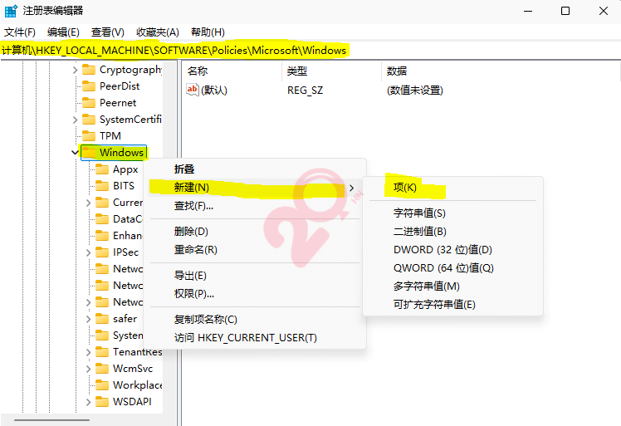Image resolution: width=621 pixels, height=426 pixels.
Task: Click 权限(P)... in context menu
Action: click(194, 293)
